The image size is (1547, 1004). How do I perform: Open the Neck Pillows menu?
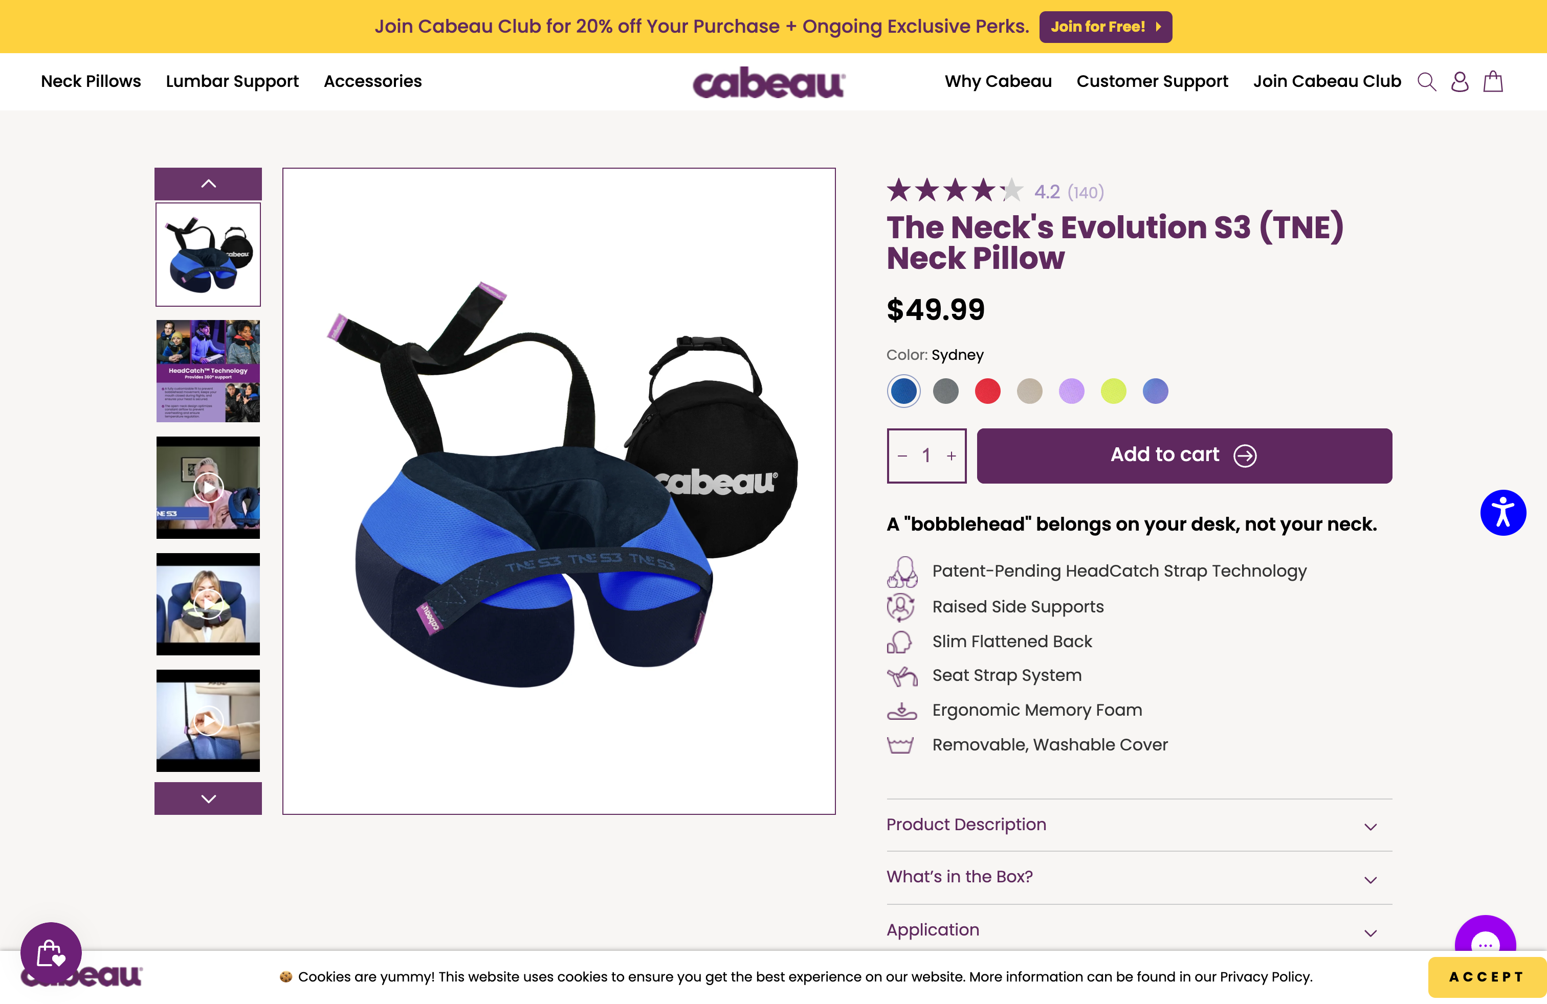click(91, 81)
